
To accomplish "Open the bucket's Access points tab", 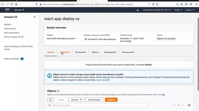I will coord(128,52).
